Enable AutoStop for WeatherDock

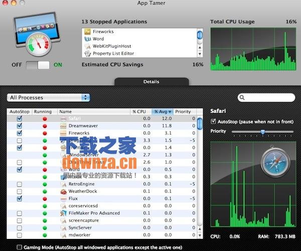coord(20,191)
